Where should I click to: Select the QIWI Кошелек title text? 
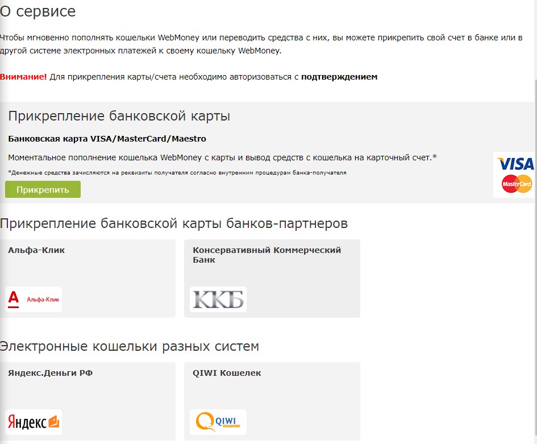[x=227, y=373]
